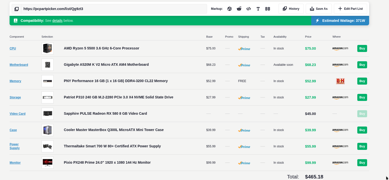Click the Amazon logo in the Monitor row
Viewport: 389px width, 180px height.
click(x=340, y=163)
